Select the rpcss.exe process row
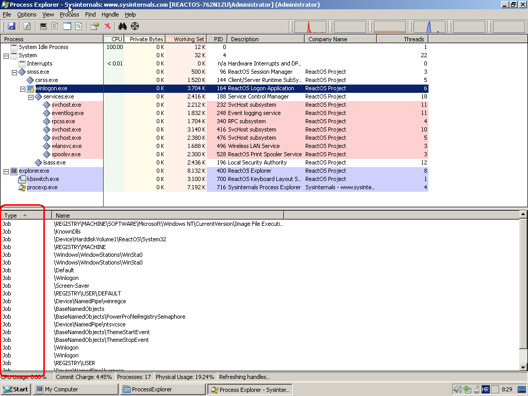 pyautogui.click(x=214, y=122)
